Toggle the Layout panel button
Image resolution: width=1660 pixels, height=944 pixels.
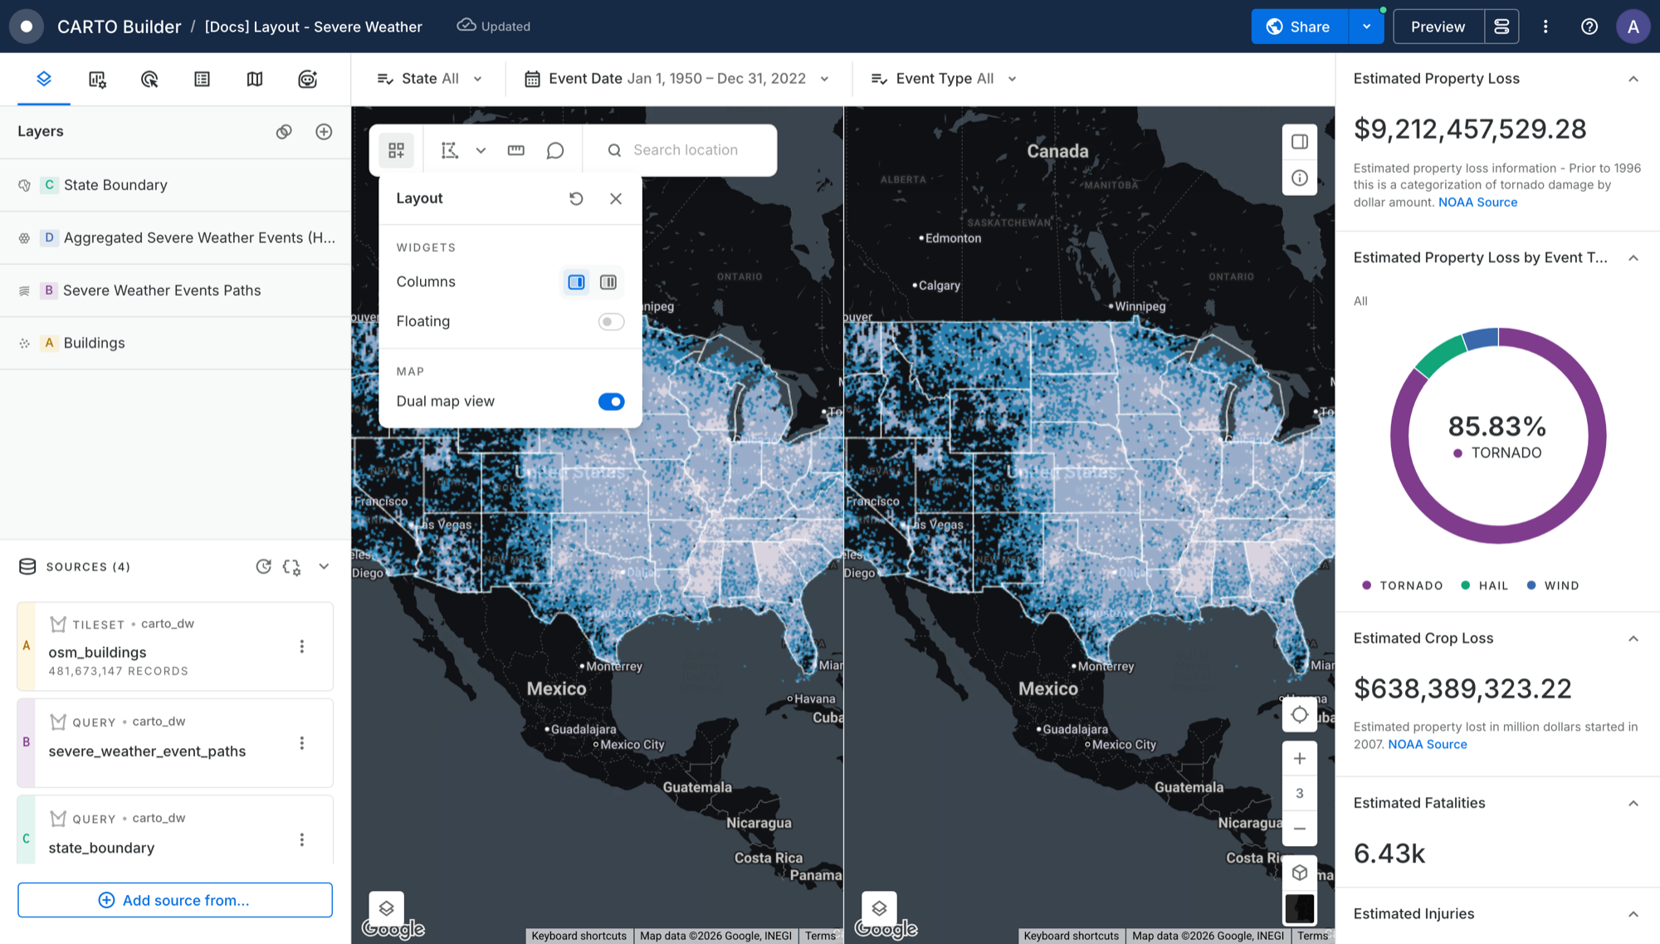coord(396,150)
